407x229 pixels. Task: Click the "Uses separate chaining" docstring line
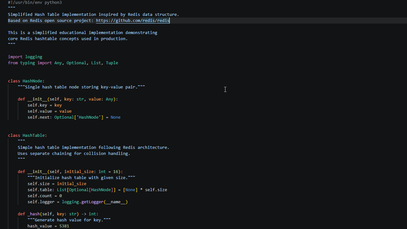74,154
